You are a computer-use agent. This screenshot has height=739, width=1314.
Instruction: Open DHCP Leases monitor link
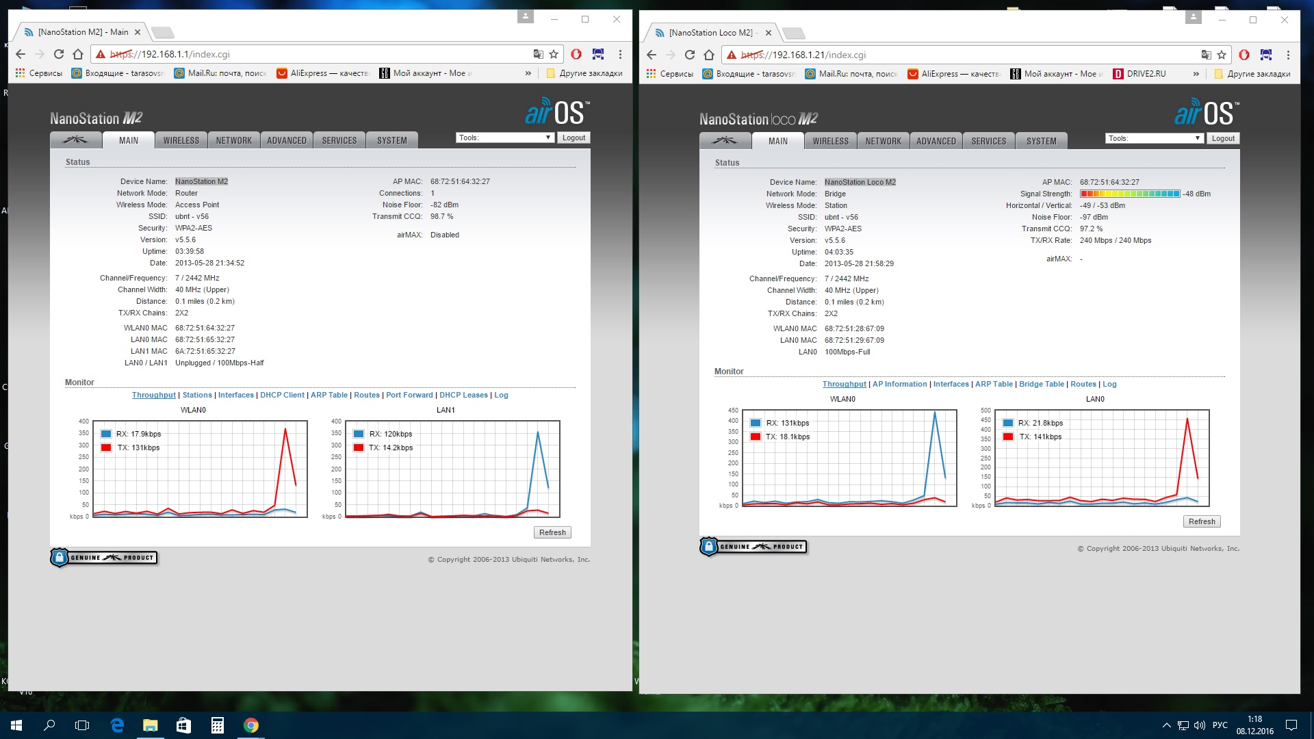[x=463, y=395]
